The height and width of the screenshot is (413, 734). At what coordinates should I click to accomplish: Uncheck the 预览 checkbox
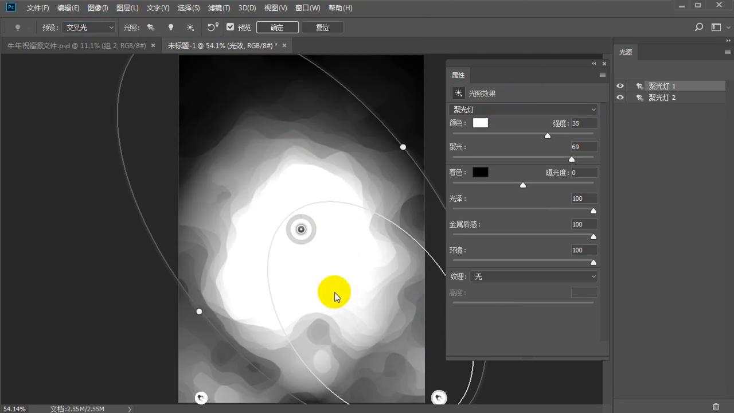[231, 28]
